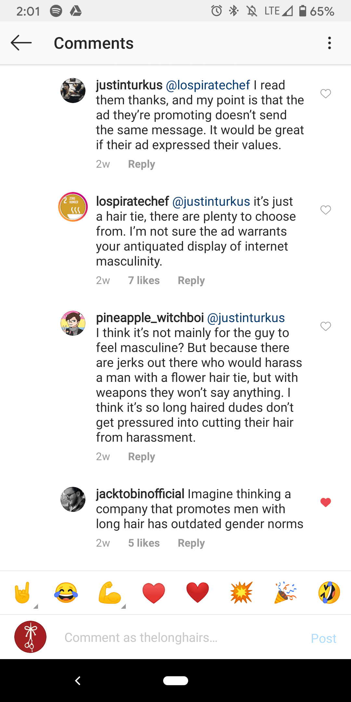Like lospiratechef's comment with the heart
This screenshot has height=702, width=351.
325,210
